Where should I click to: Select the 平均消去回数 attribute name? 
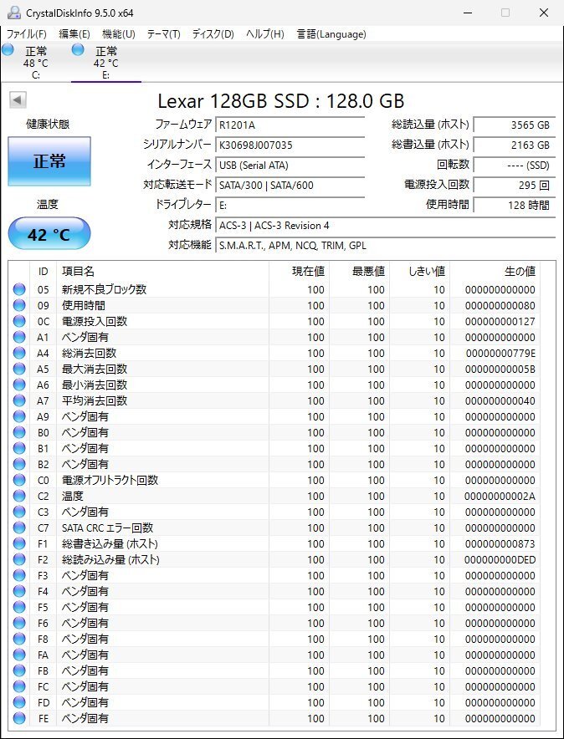95,400
